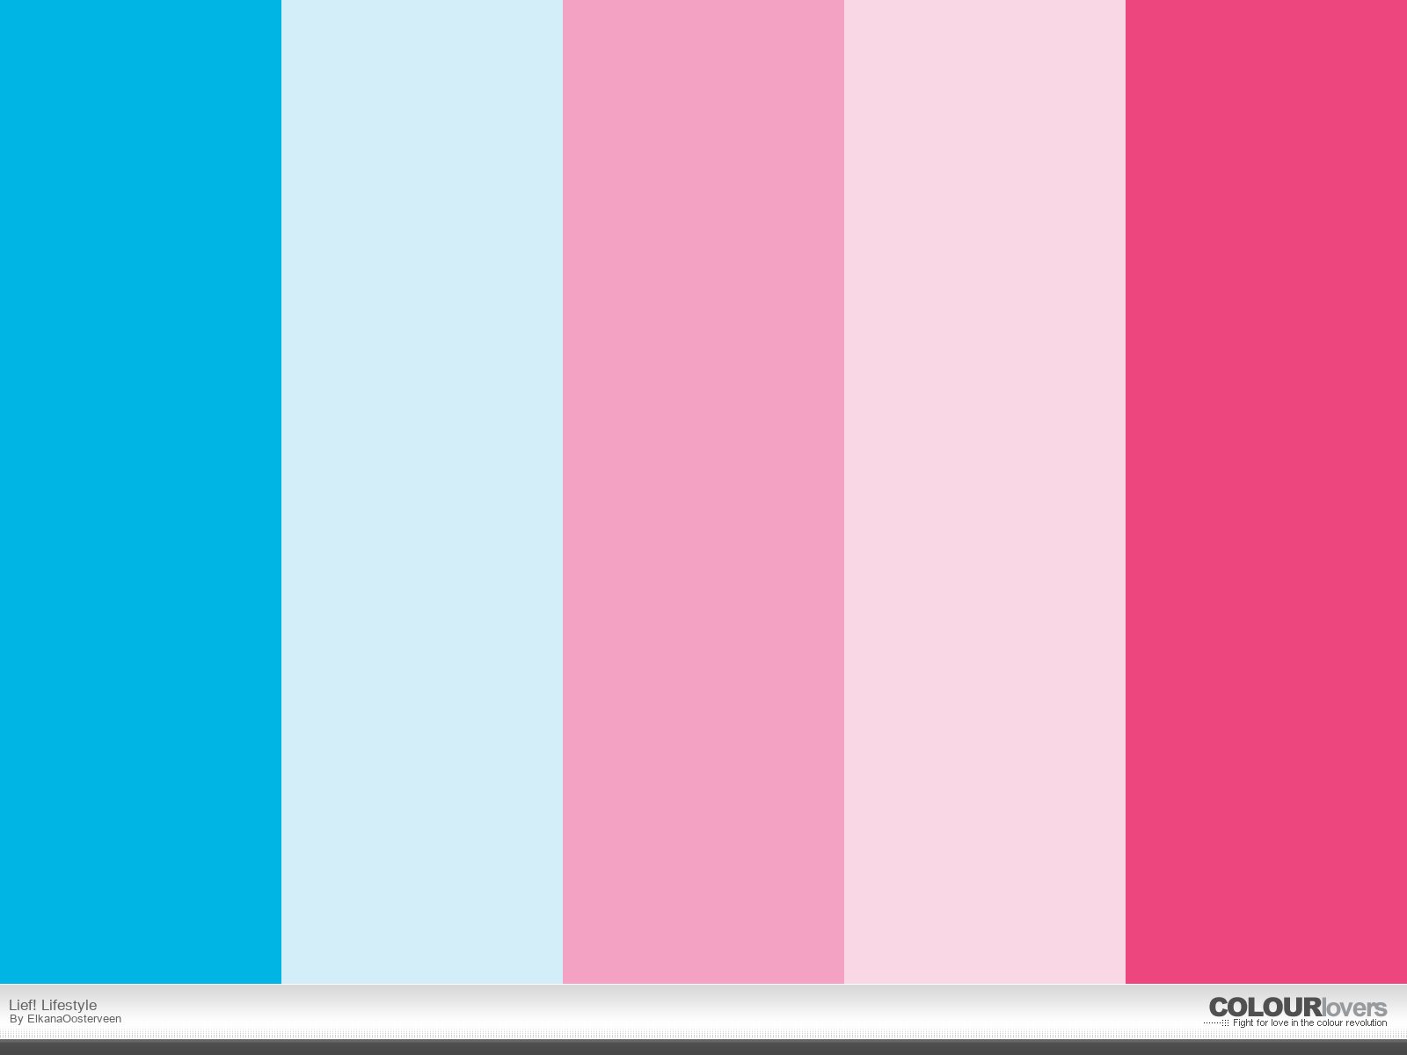Image resolution: width=1407 pixels, height=1055 pixels.
Task: Click the author text 'By ElkanaOosterveen'
Action: (66, 1019)
